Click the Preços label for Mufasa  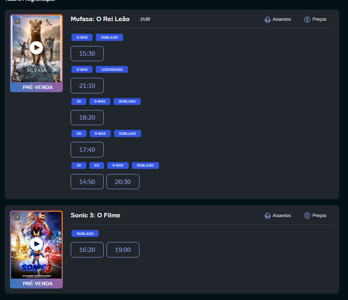[x=319, y=19]
